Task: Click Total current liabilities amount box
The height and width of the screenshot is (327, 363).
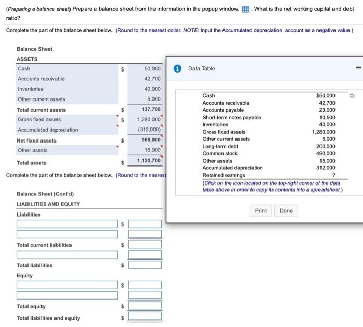Action: click(145, 245)
